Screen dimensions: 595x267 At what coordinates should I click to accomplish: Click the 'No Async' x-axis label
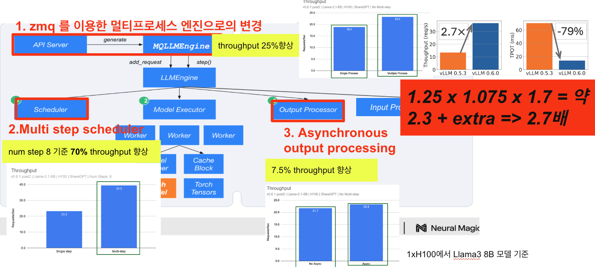(x=315, y=264)
